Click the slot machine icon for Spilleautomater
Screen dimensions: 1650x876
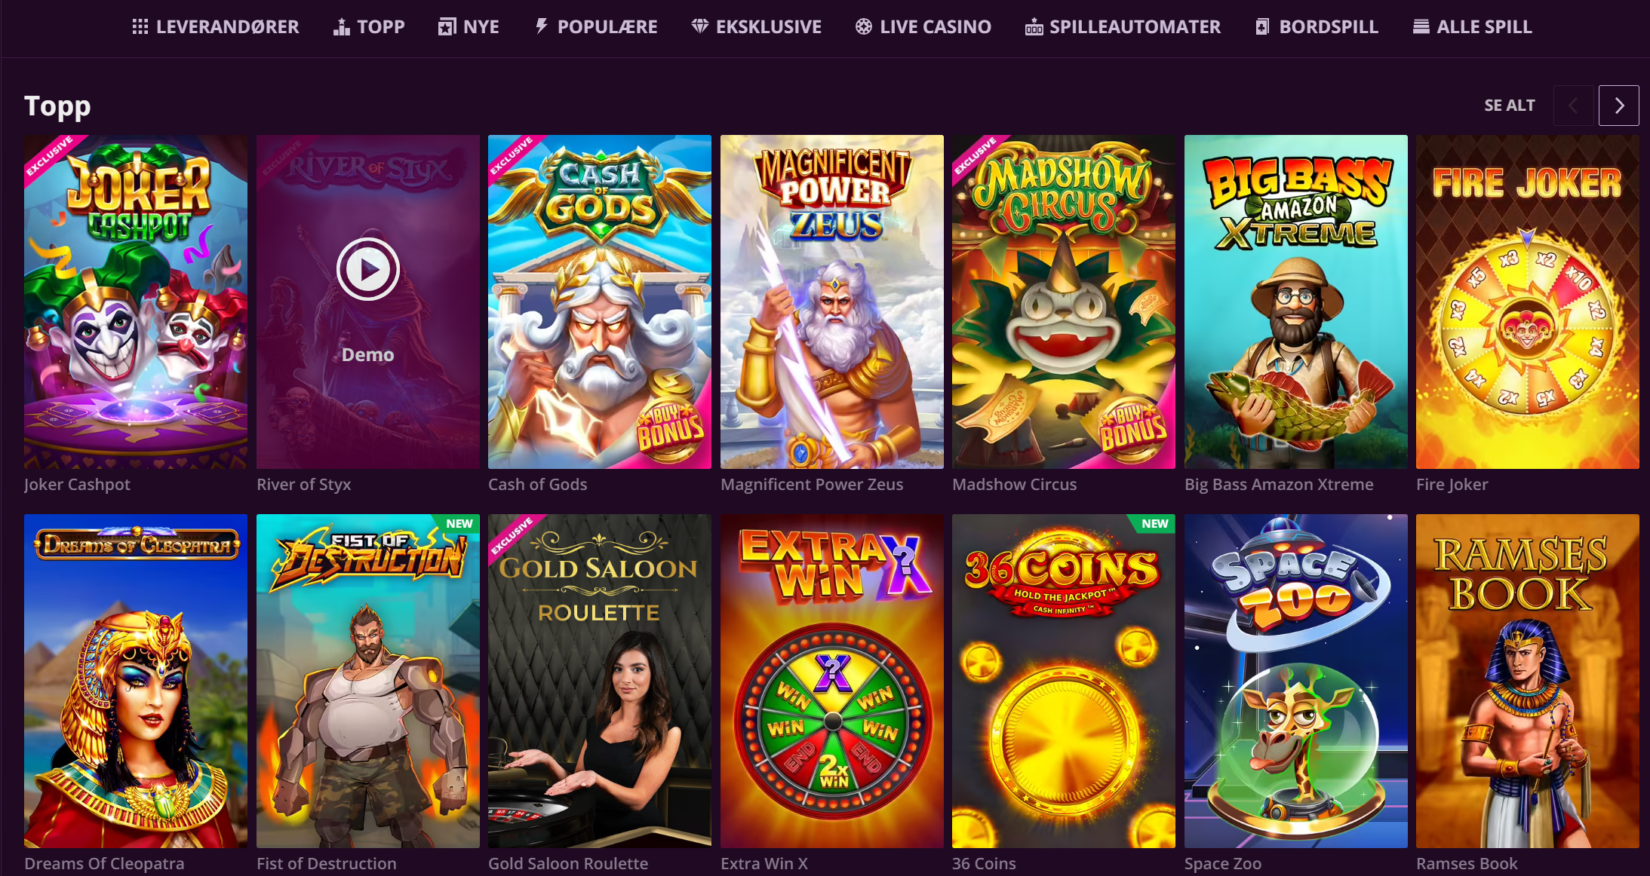point(1034,27)
